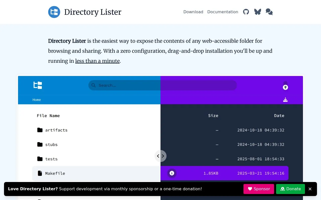Click the date "2025-08-01 18:54:33"
This screenshot has height=200, width=321.
coord(261,159)
